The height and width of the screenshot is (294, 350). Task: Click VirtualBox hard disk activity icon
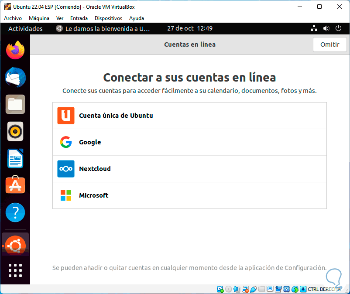220,289
